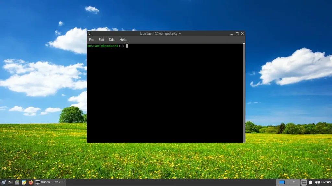Open the Tabs menu in terminal
This screenshot has height=186, width=332.
[112, 40]
